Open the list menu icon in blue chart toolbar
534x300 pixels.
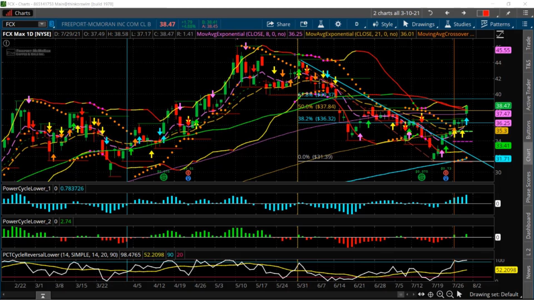pyautogui.click(x=525, y=24)
